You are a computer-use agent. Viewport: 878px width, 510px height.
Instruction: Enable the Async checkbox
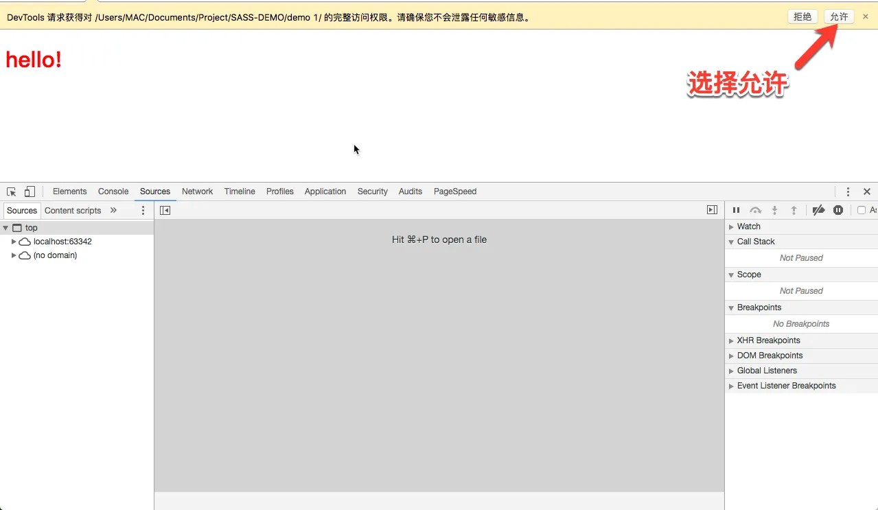point(862,210)
